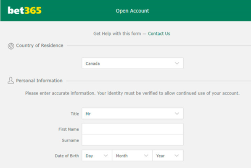This screenshot has width=251, height=168.
Task: Open the Contact Us link
Action: [159, 34]
